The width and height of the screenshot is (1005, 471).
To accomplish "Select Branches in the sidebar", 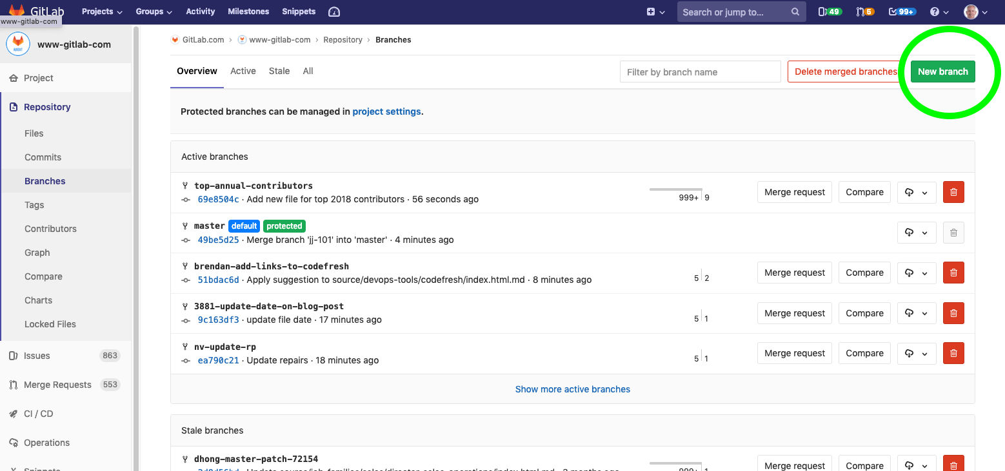I will click(45, 181).
